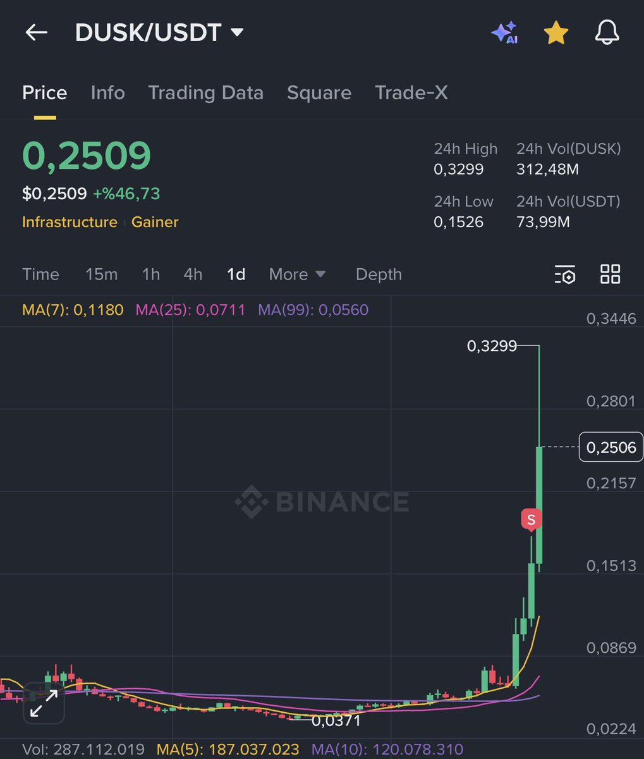Select the 15m candle interval
Screen dimensions: 644x759
point(101,275)
